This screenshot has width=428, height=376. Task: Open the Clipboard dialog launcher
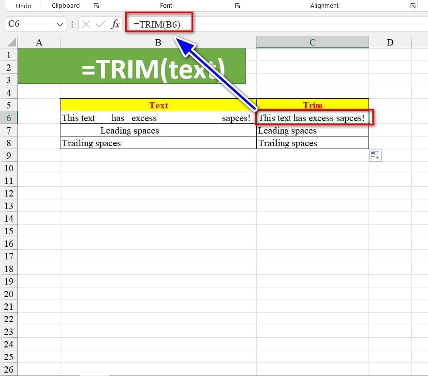pos(96,6)
